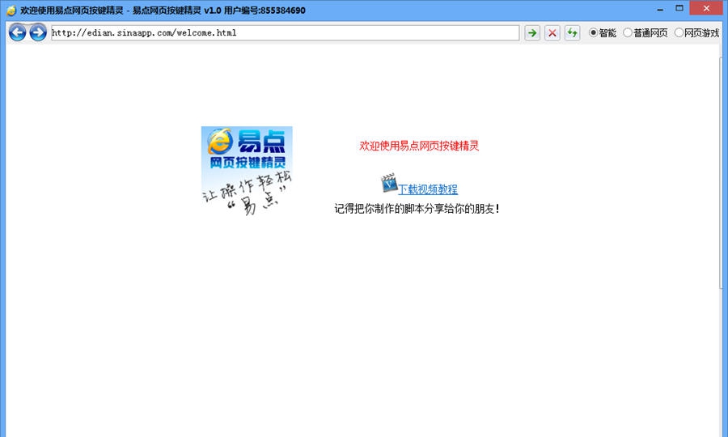Click the 记得把你制作的脚本分享给你的朋友 text
Viewport: 728px width, 437px height.
417,209
